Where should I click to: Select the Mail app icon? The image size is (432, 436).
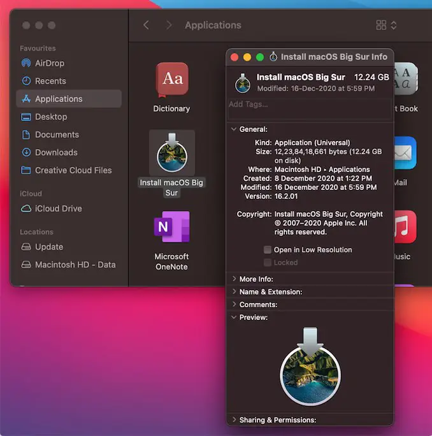click(406, 152)
